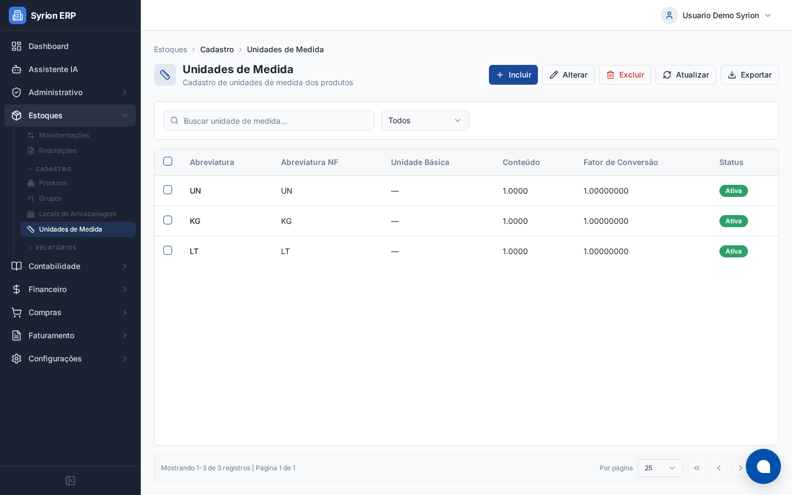Viewport: 792px width, 495px height.
Task: Collapse the Estoques chevron
Action: tap(125, 116)
